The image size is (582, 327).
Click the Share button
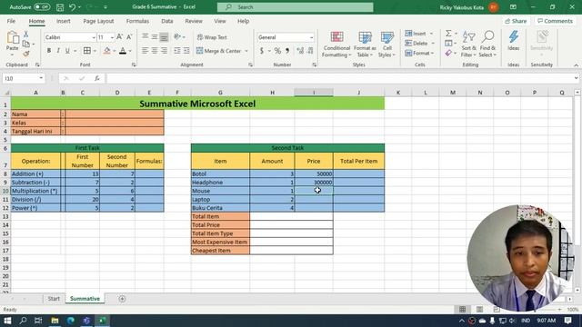coord(516,21)
